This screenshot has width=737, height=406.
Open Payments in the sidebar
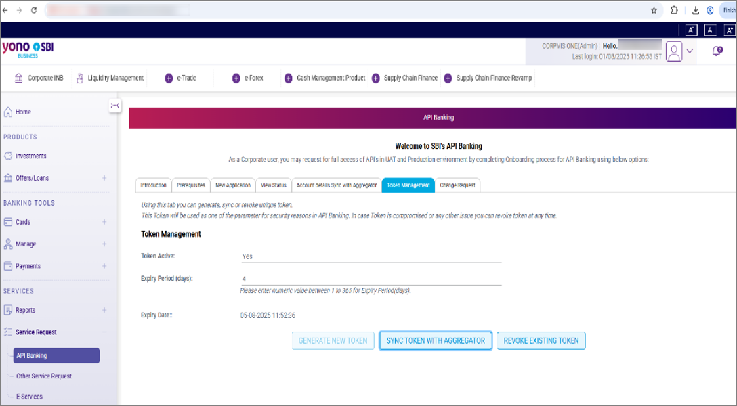pos(28,266)
